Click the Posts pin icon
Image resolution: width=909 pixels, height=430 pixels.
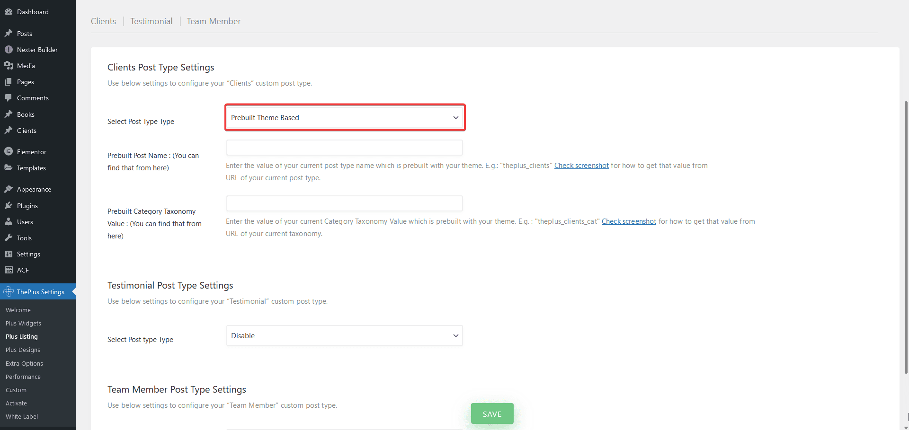click(9, 34)
